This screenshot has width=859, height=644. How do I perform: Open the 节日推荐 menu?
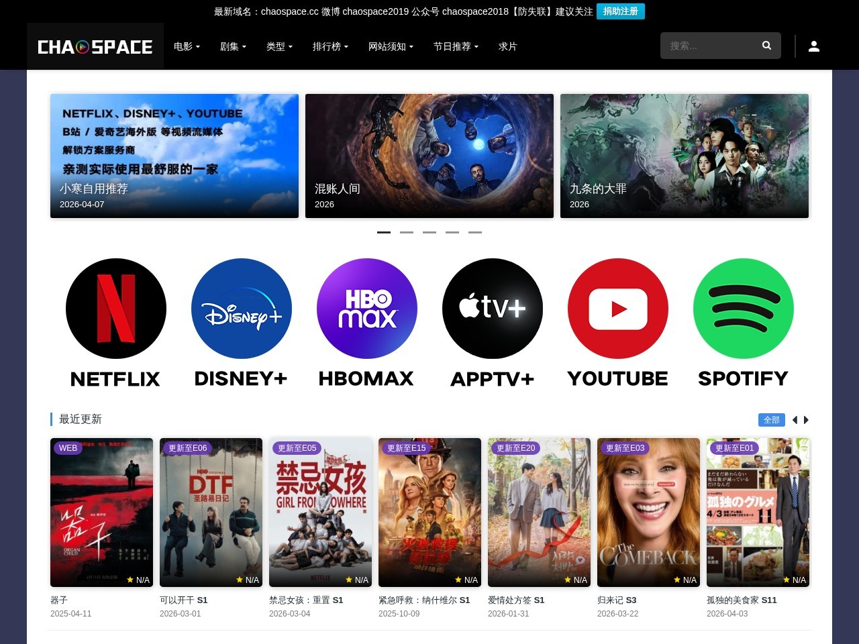click(x=456, y=46)
